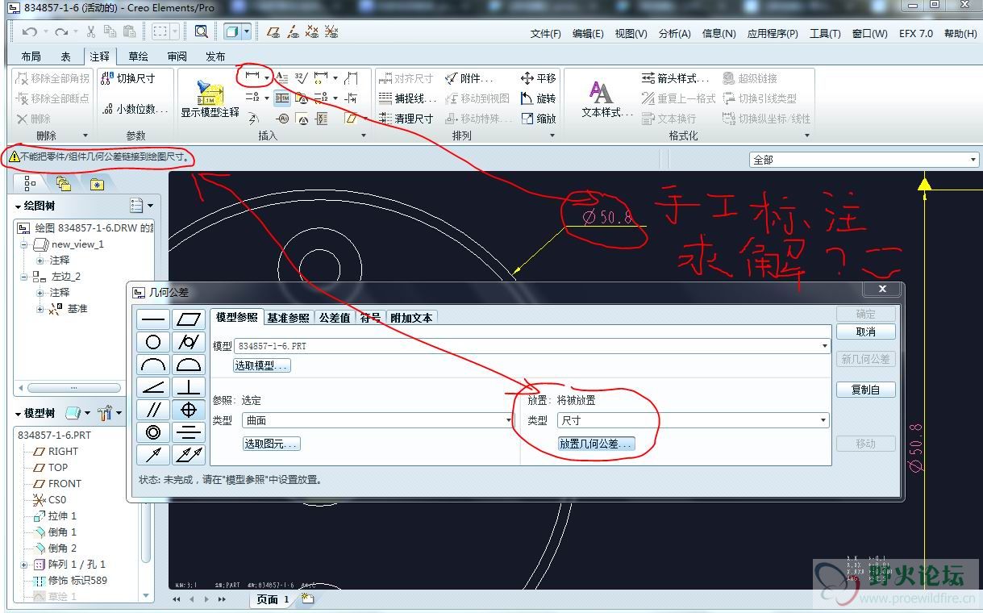This screenshot has height=613, width=983.
Task: Open the 公差值 tab in the dialog
Action: (335, 318)
